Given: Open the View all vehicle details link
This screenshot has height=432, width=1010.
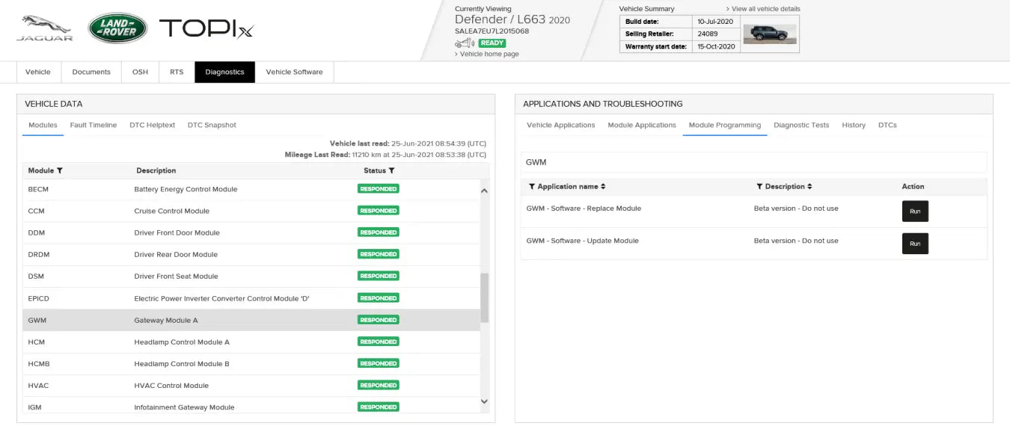Looking at the screenshot, I should tap(765, 9).
